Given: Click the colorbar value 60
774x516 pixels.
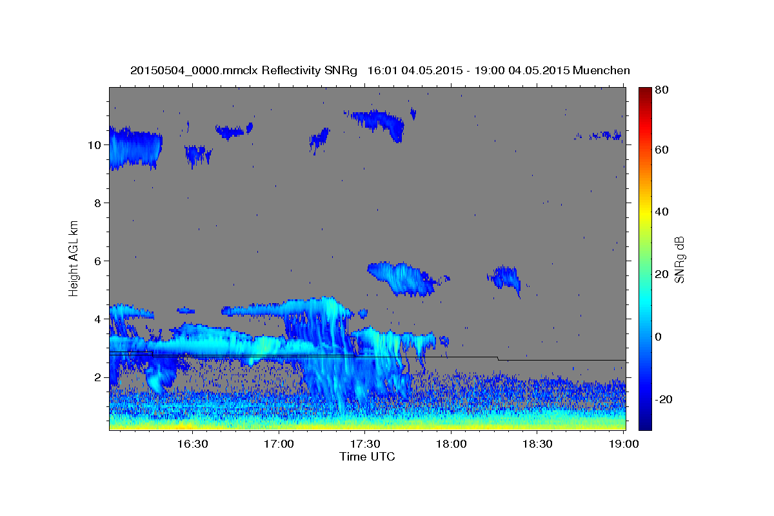Looking at the screenshot, I should click(x=662, y=150).
